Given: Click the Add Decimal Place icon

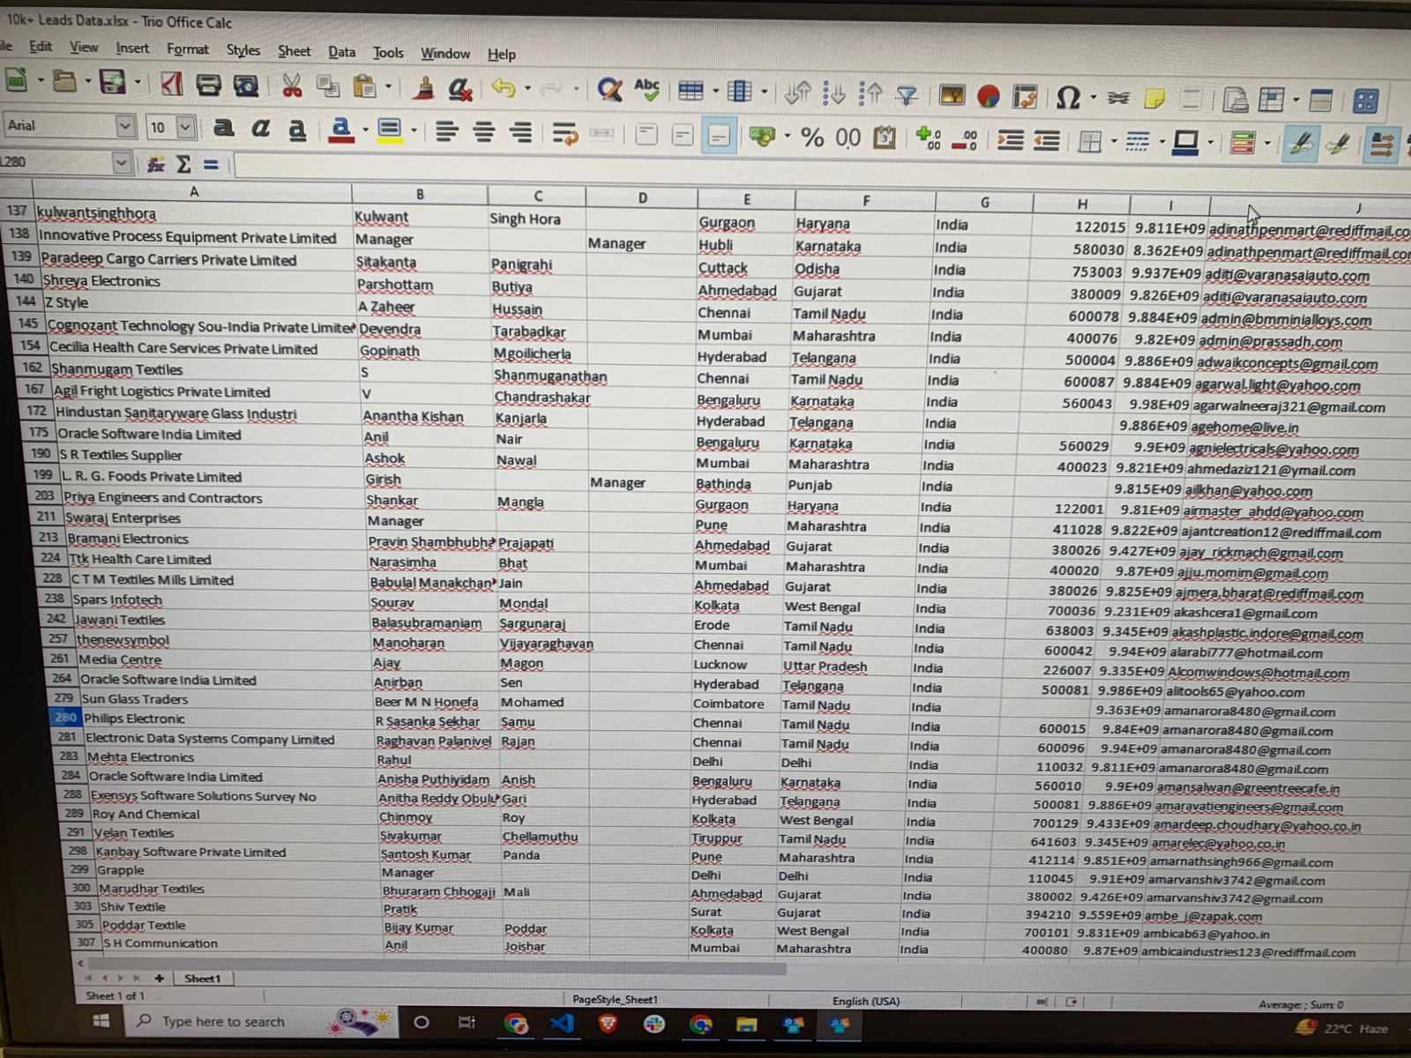Looking at the screenshot, I should pos(928,138).
